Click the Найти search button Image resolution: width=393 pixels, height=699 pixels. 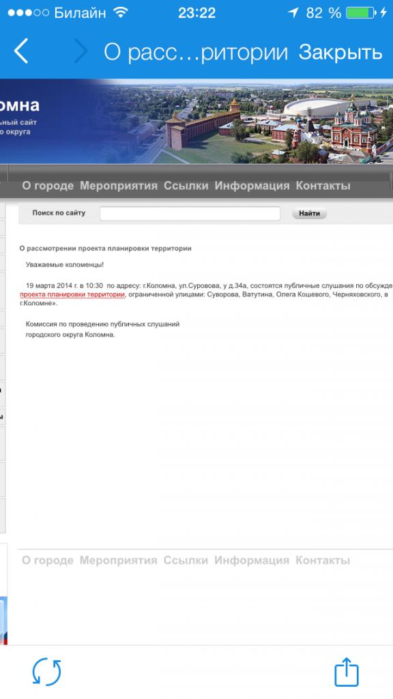coord(309,214)
